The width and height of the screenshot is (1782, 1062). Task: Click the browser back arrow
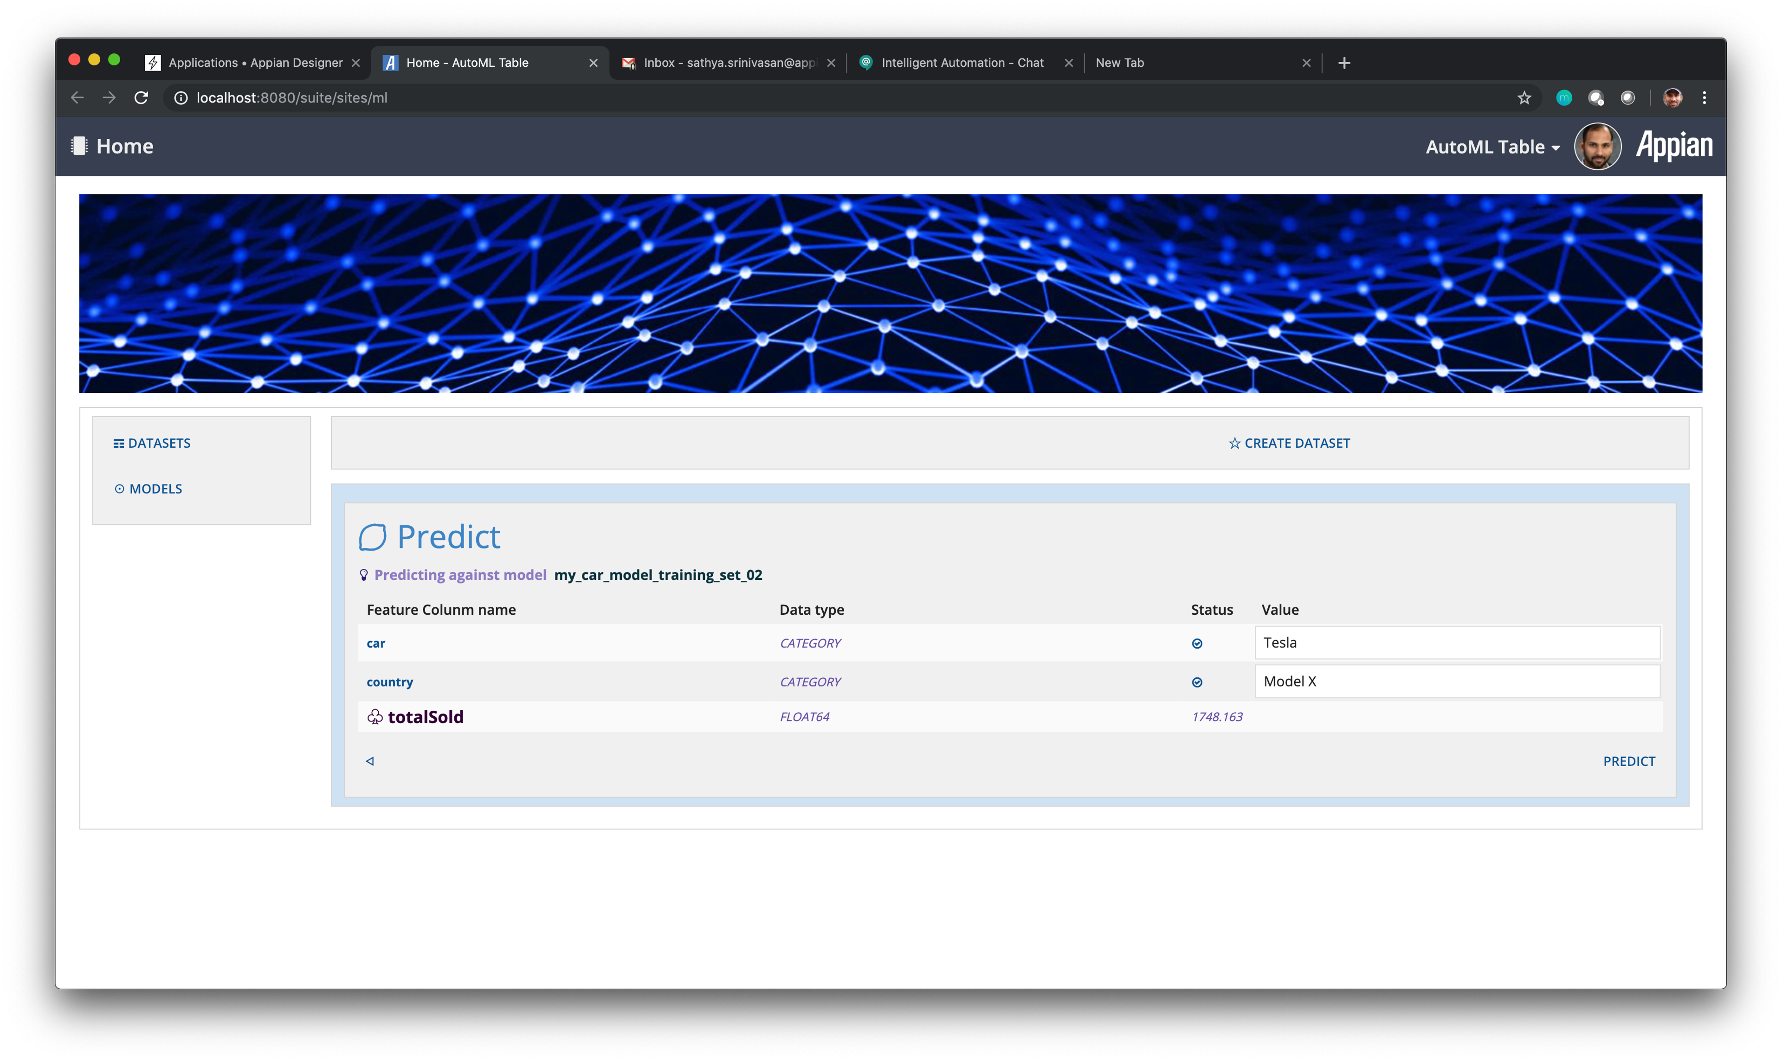[x=77, y=97]
